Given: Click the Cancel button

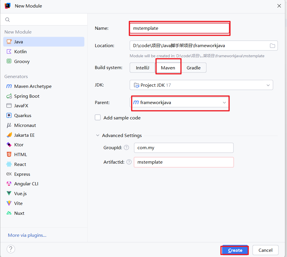Looking at the screenshot, I should [x=265, y=250].
